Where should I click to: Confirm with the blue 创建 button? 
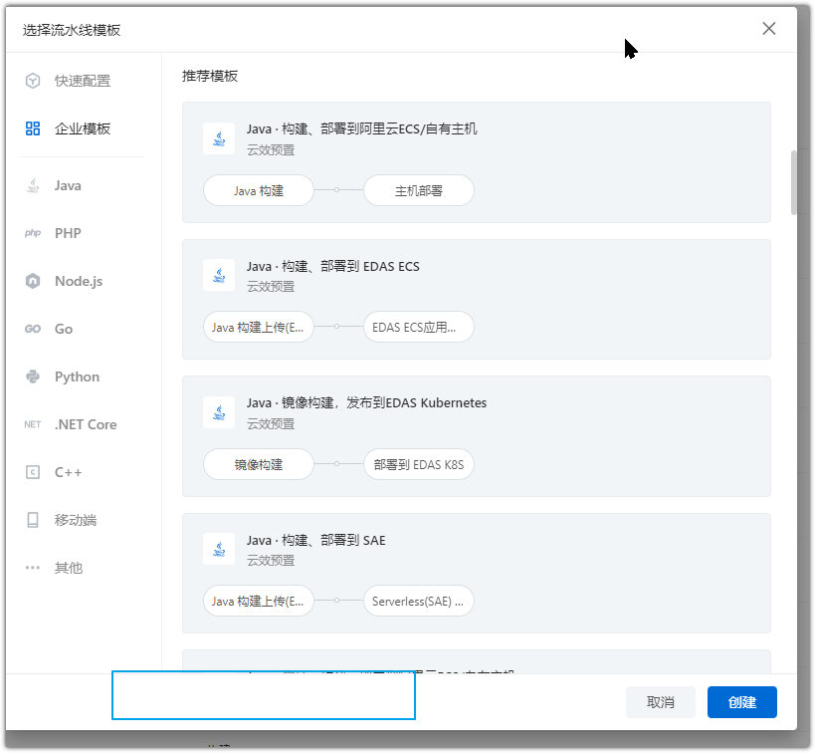[x=742, y=702]
